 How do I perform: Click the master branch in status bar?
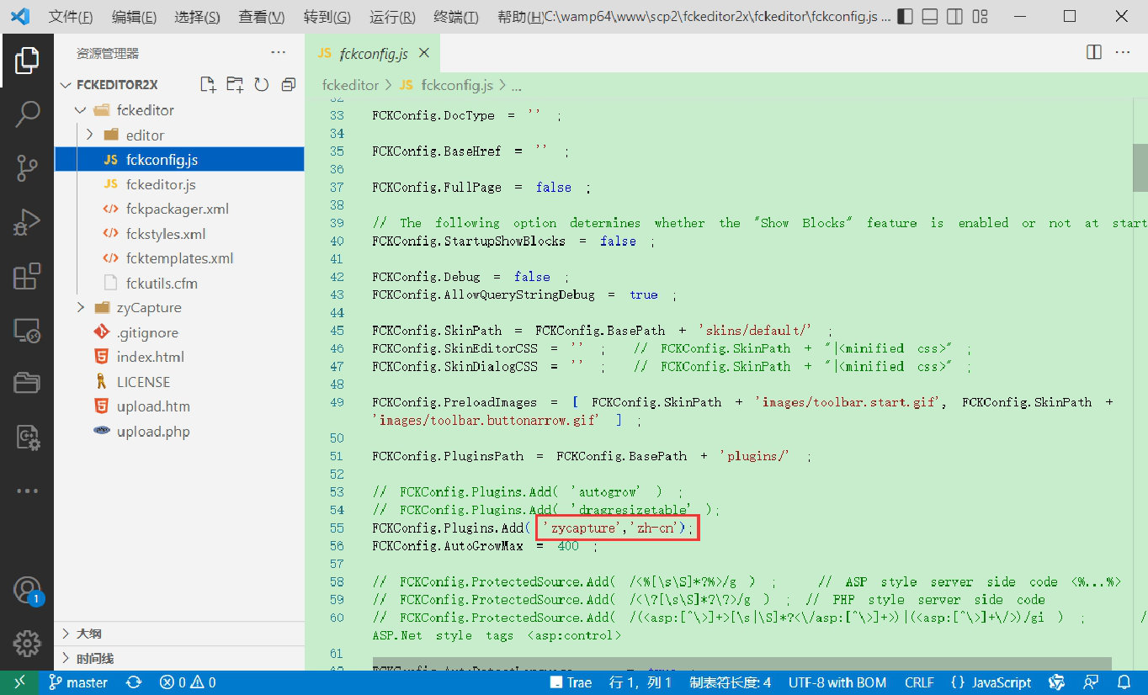78,682
